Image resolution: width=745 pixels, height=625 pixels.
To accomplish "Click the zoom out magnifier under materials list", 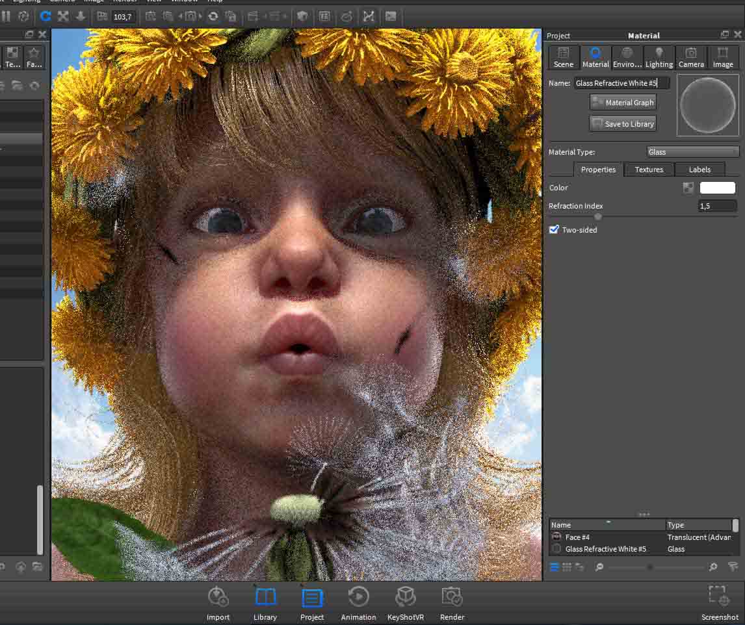I will [599, 567].
